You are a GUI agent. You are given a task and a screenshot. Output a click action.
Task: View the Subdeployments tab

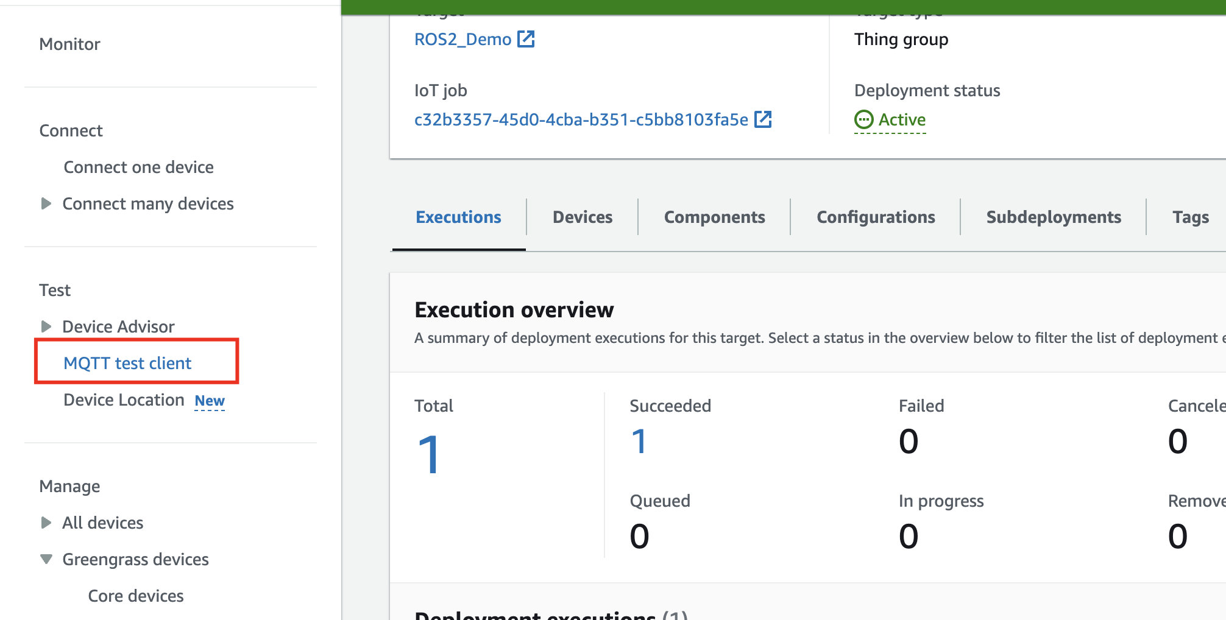coord(1054,217)
